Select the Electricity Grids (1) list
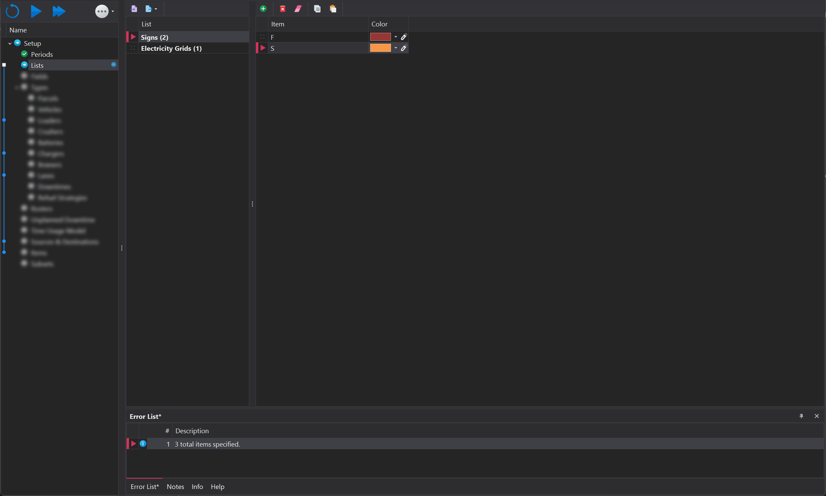The width and height of the screenshot is (826, 496). (171, 48)
